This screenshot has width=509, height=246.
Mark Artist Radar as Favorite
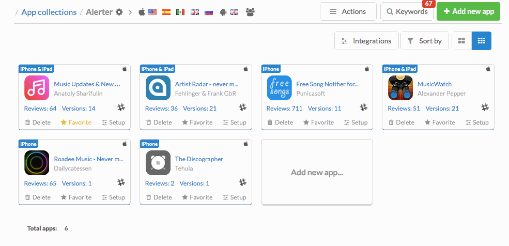(197, 122)
